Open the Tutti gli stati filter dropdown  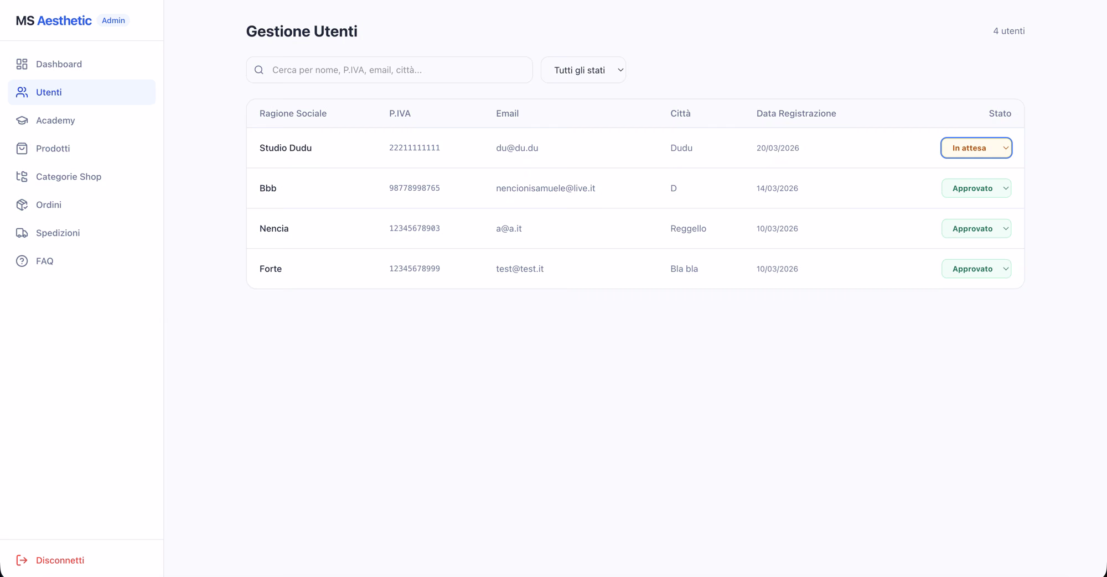(x=583, y=70)
